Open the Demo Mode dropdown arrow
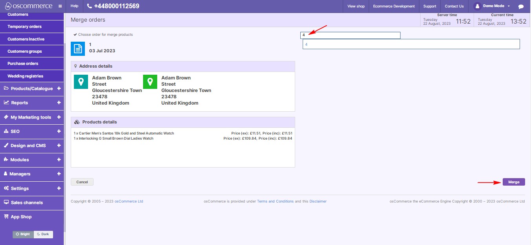The image size is (531, 245). coord(509,6)
